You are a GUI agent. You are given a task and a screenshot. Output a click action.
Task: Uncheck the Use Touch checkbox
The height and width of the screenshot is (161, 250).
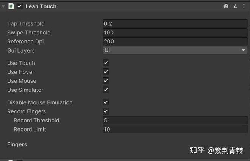[106, 63]
